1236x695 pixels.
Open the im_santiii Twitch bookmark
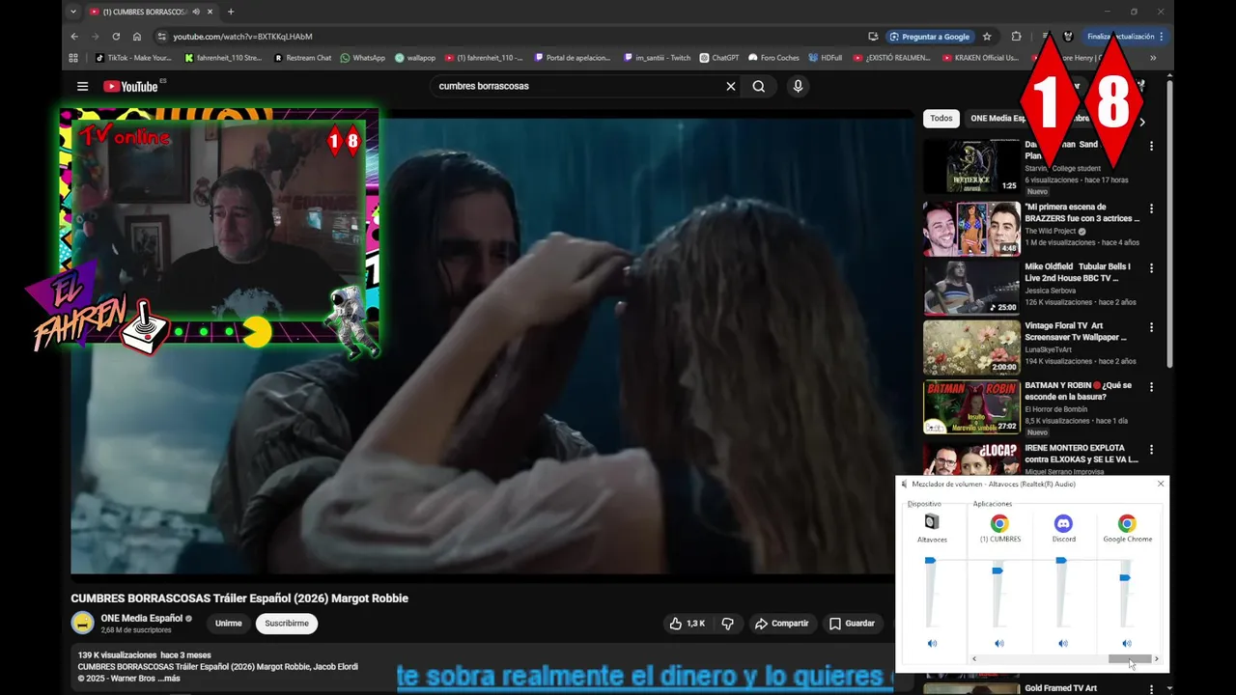pyautogui.click(x=657, y=58)
